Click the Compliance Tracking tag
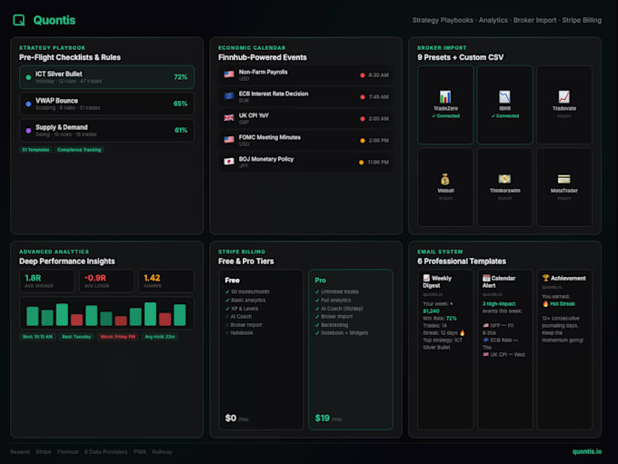The image size is (618, 464). click(x=79, y=150)
